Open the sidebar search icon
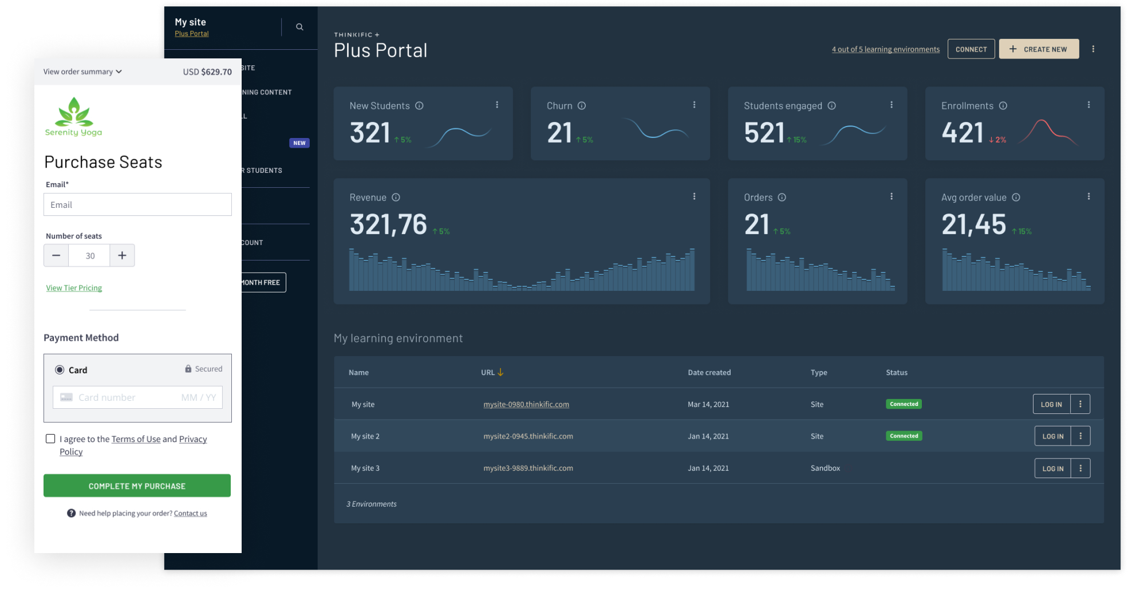This screenshot has height=592, width=1128. [x=299, y=27]
